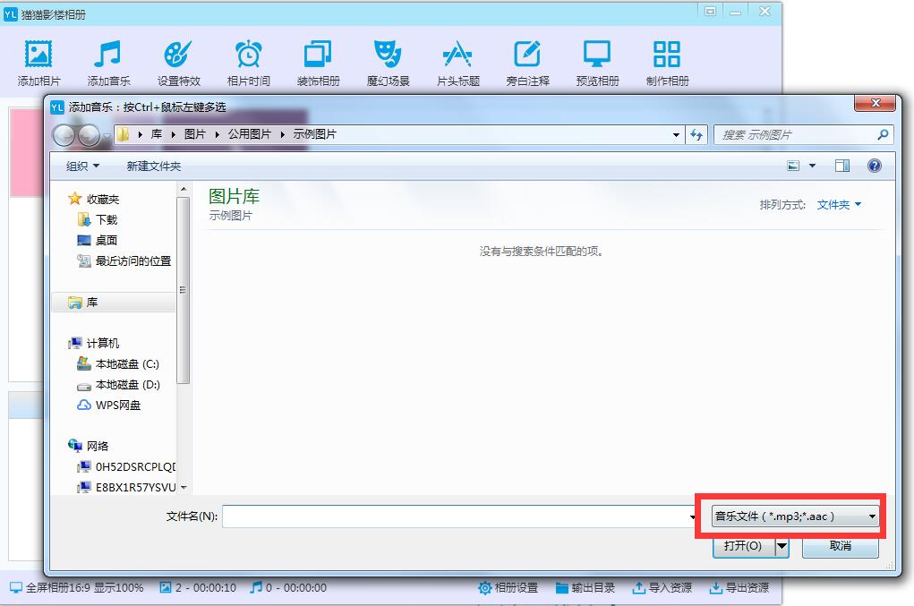Toggle the preview pane button
The width and height of the screenshot is (914, 606).
842,166
